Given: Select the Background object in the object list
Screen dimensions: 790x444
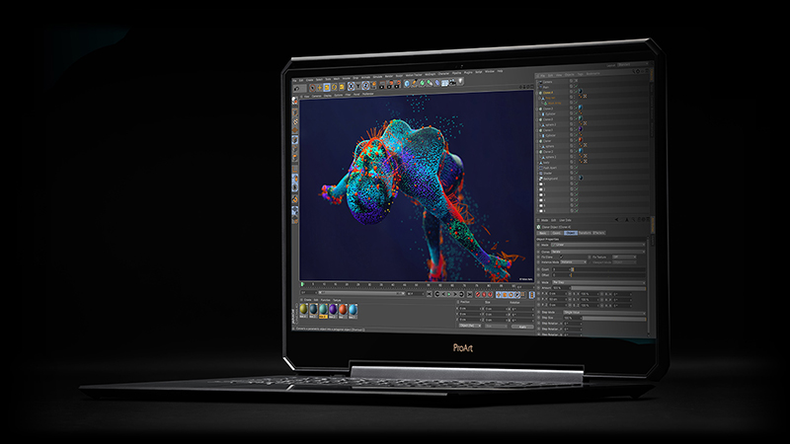Looking at the screenshot, I should click(549, 179).
